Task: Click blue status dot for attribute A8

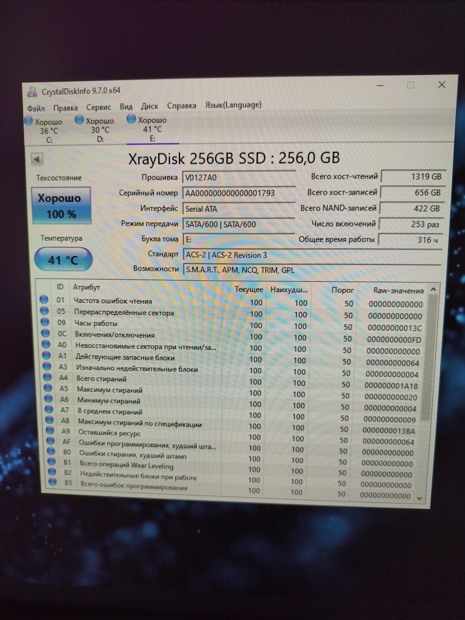Action: 50,420
